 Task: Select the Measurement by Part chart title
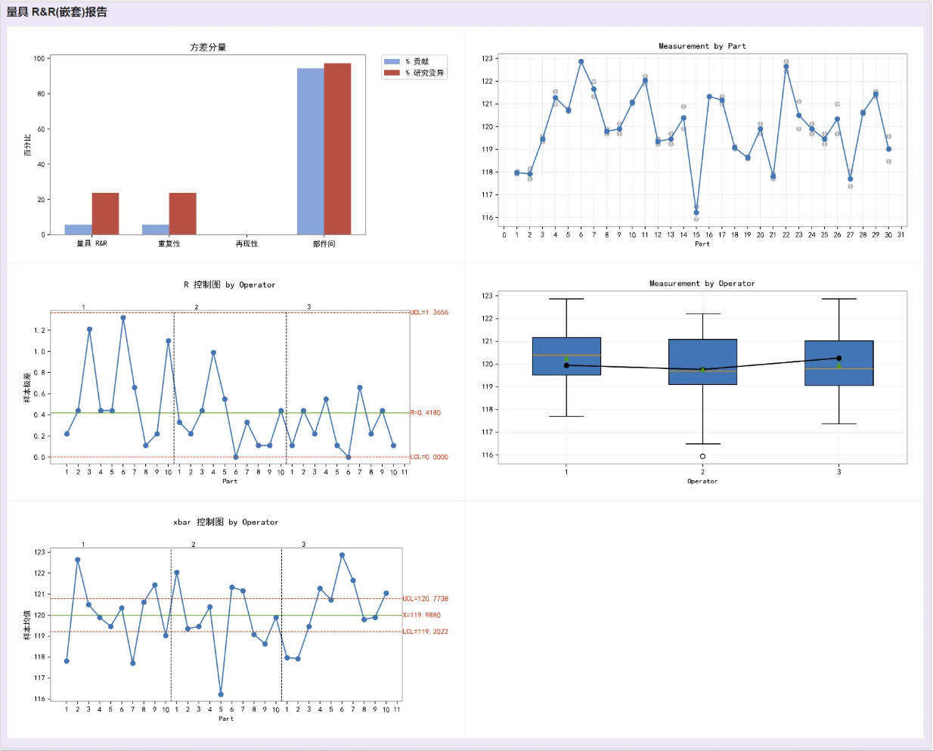[x=702, y=46]
